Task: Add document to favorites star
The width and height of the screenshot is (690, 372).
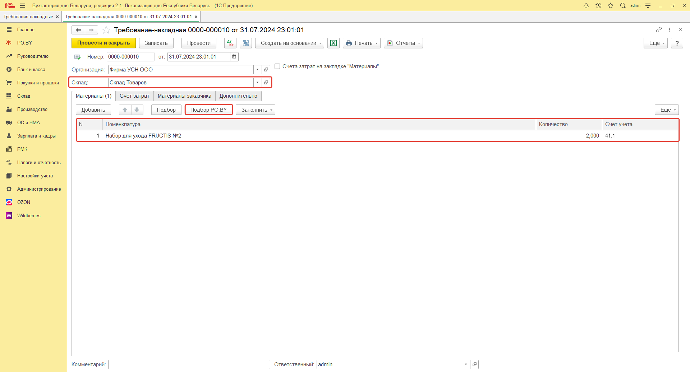Action: coord(106,30)
